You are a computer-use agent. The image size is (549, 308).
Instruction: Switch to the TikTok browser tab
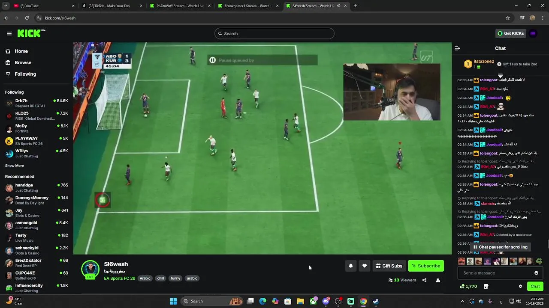click(x=112, y=6)
